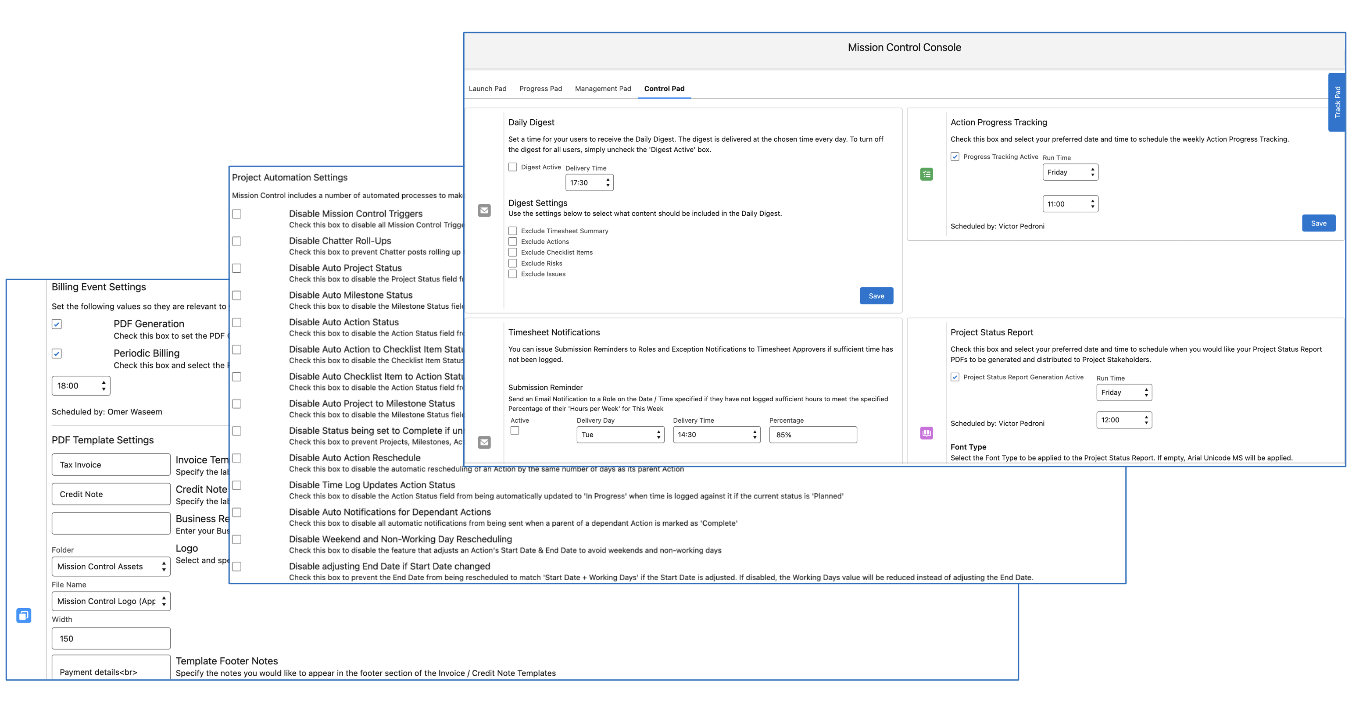Click the blue Billing Event Settings icon
The height and width of the screenshot is (706, 1352).
24,615
